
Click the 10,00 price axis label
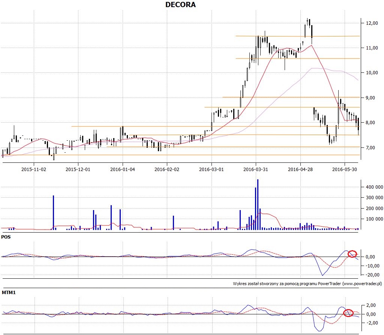pyautogui.click(x=372, y=73)
